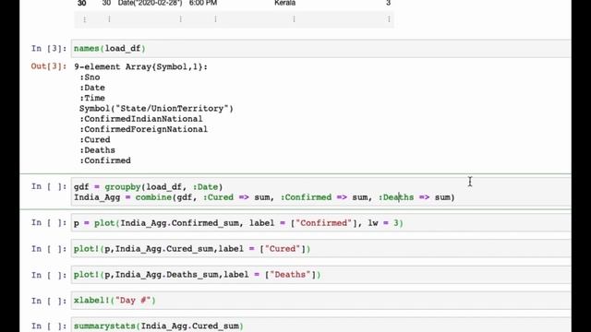Click the plot! Deaths_sum code cell
The height and width of the screenshot is (332, 591).
(320, 275)
